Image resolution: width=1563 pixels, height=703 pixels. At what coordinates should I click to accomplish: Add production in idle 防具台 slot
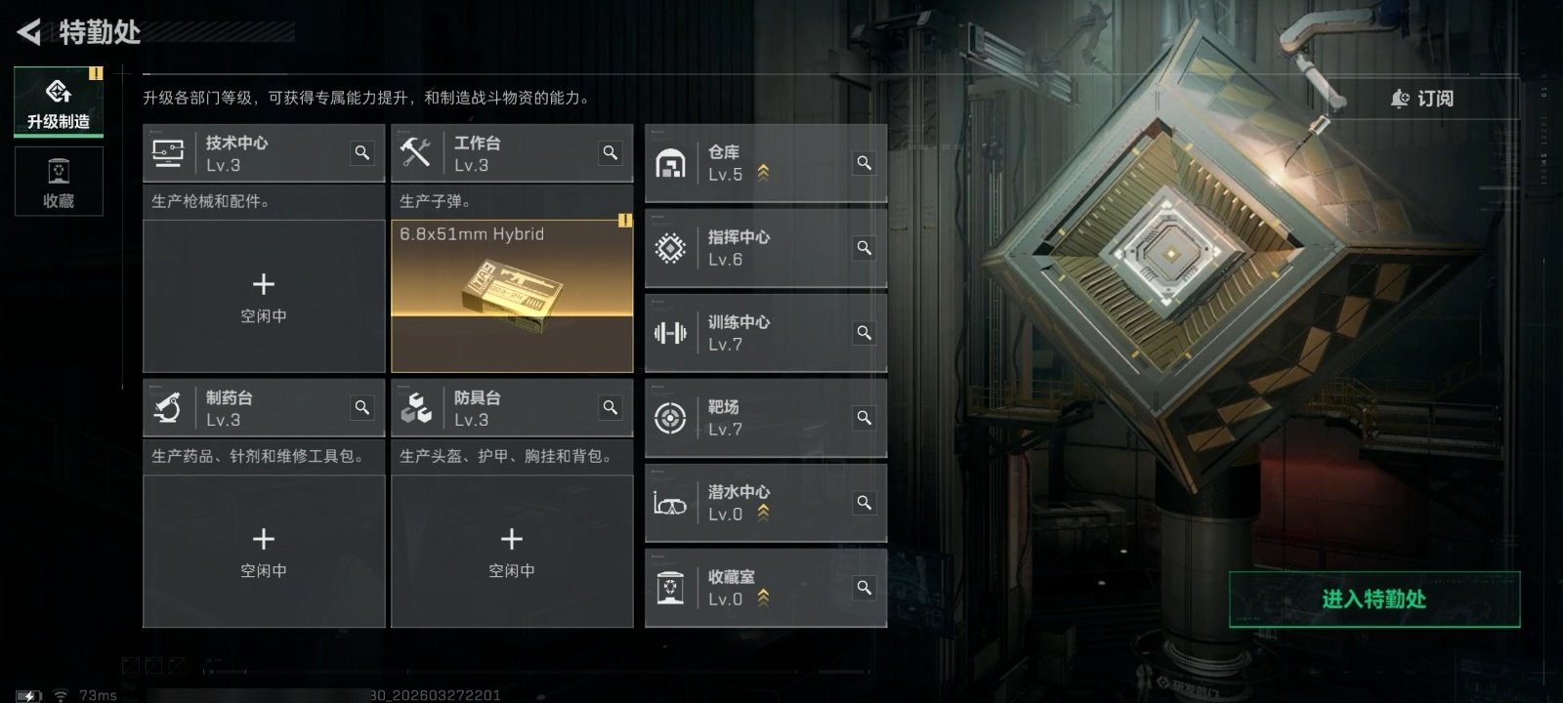coord(512,552)
